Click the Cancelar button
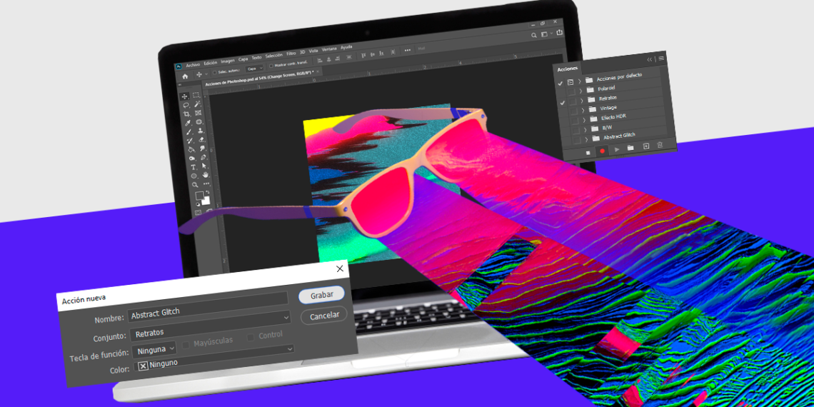The width and height of the screenshot is (814, 407). pos(324,315)
